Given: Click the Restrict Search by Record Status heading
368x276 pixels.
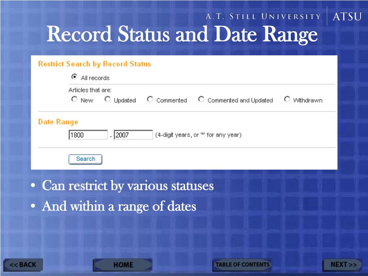Looking at the screenshot, I should pos(95,64).
